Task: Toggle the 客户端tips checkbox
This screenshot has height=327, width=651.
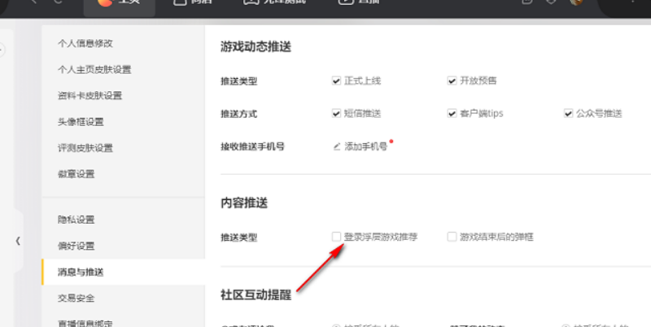Action: tap(452, 113)
